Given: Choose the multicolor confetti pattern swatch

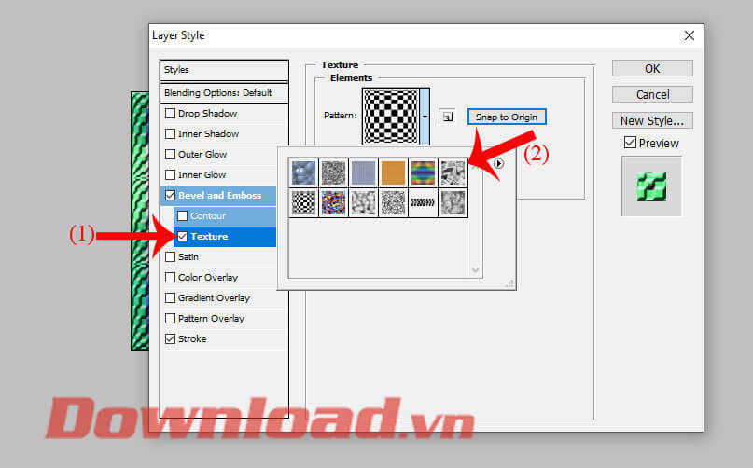Looking at the screenshot, I should [x=333, y=202].
